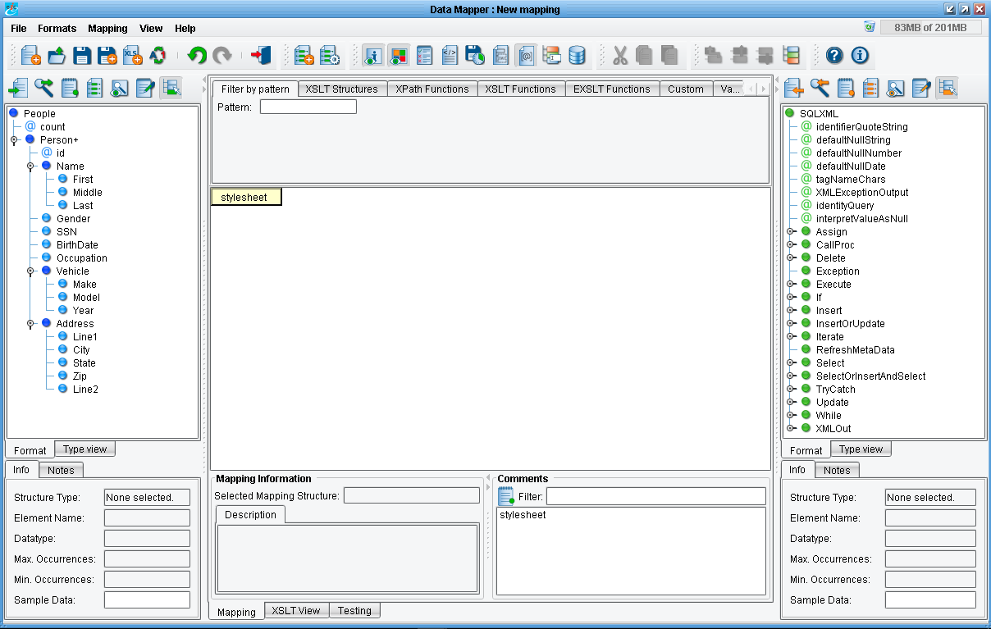Click the recycle bin memory icon
This screenshot has height=629, width=991.
tap(870, 27)
